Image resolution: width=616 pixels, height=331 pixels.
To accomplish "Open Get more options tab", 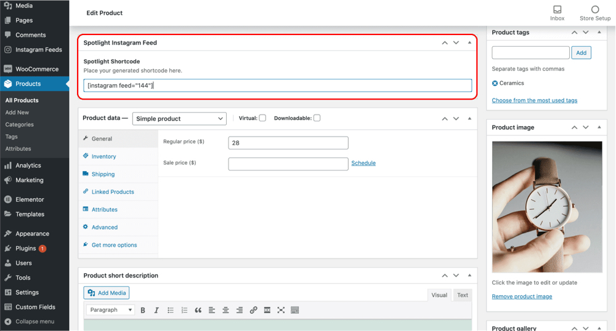I will (118, 245).
